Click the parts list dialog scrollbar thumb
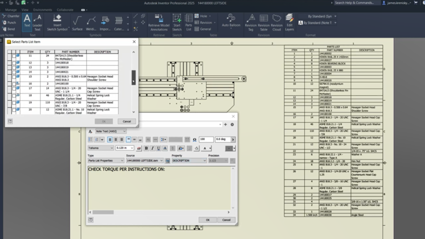Screen dimensions: 425x239 tap(133, 77)
